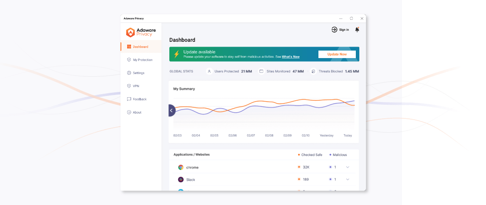Click the Sites Monitored browser icon
This screenshot has width=486, height=205.
[261, 71]
